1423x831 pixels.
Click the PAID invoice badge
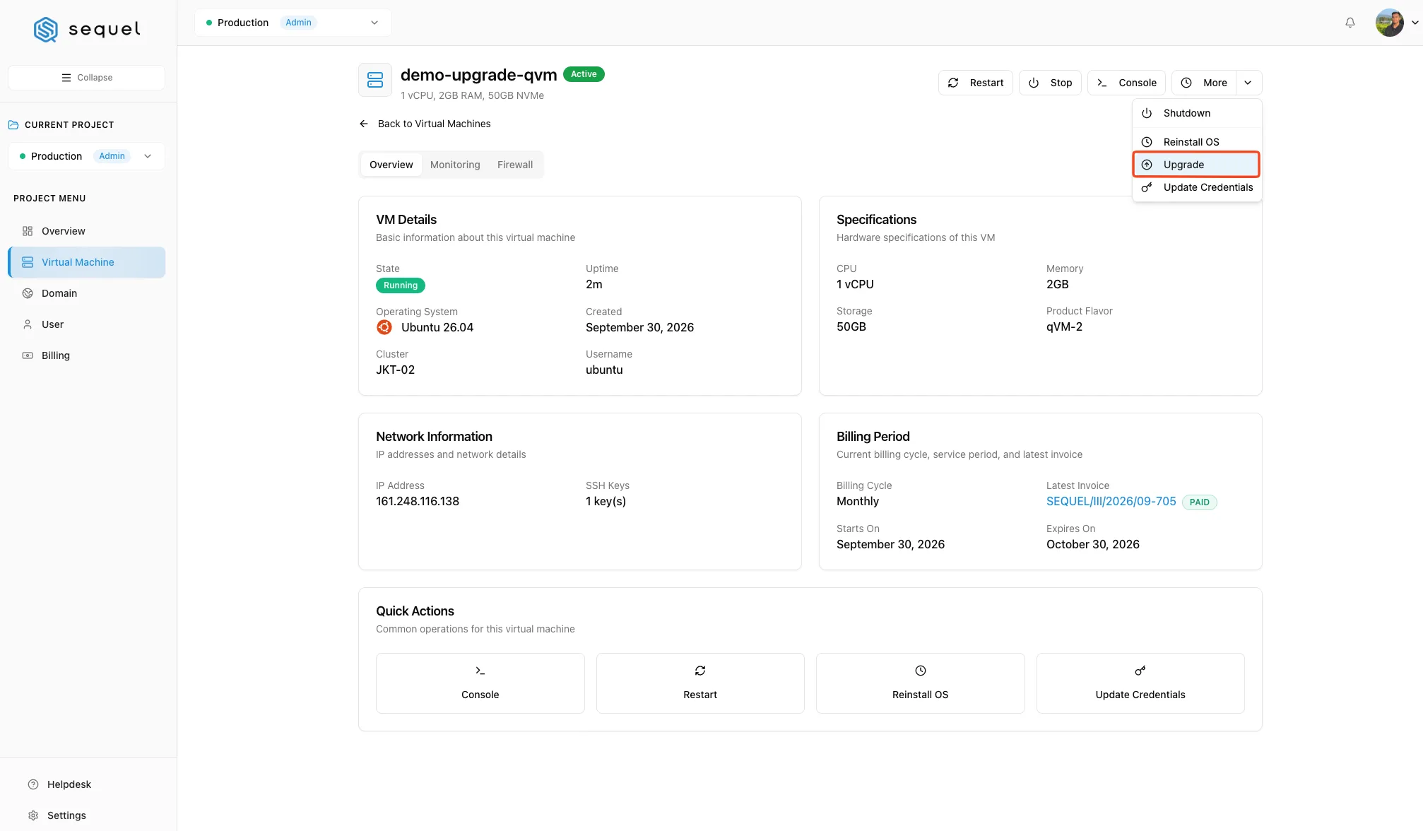tap(1199, 502)
